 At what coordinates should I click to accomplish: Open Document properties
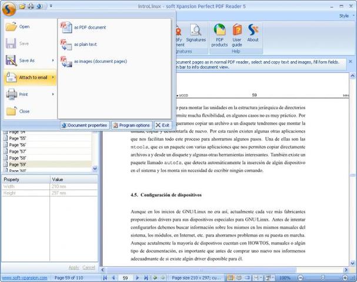pos(85,125)
